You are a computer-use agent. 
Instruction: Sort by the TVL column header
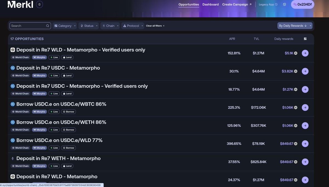pos(256,39)
